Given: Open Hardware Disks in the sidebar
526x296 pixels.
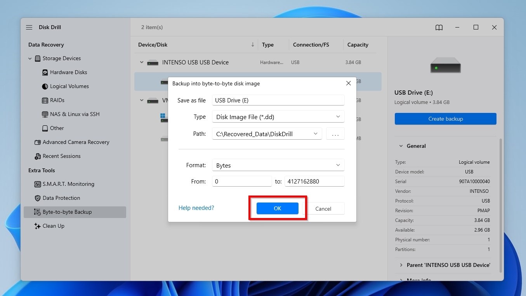Looking at the screenshot, I should [x=69, y=72].
